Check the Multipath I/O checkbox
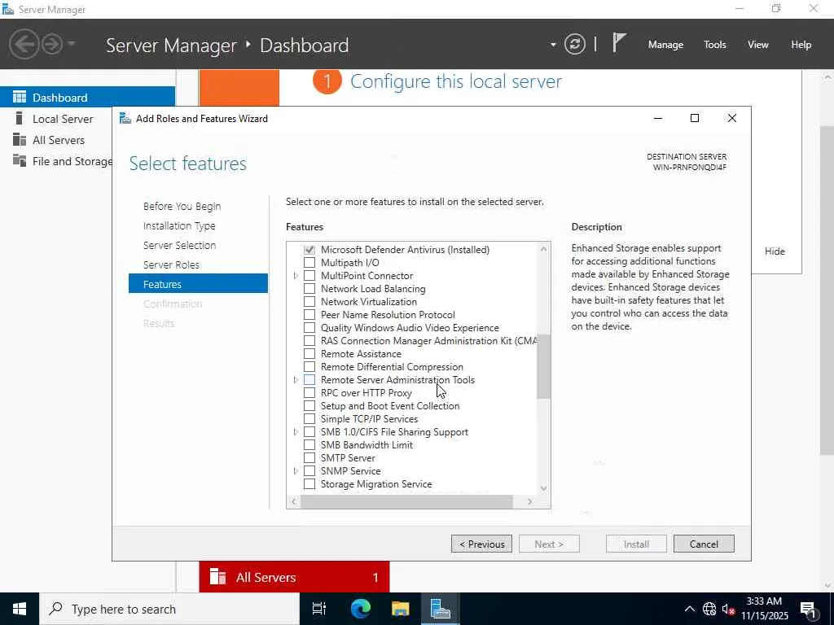Screen dimensions: 834x625 [x=309, y=263]
